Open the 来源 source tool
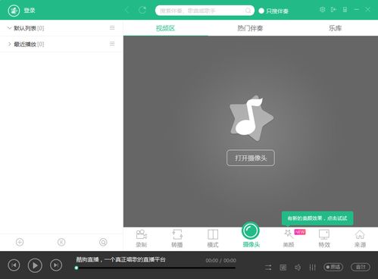Viewport: 378px width, 279px height. [x=360, y=238]
